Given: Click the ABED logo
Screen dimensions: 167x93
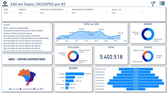Looking at the screenshot, I should pos(5,4).
